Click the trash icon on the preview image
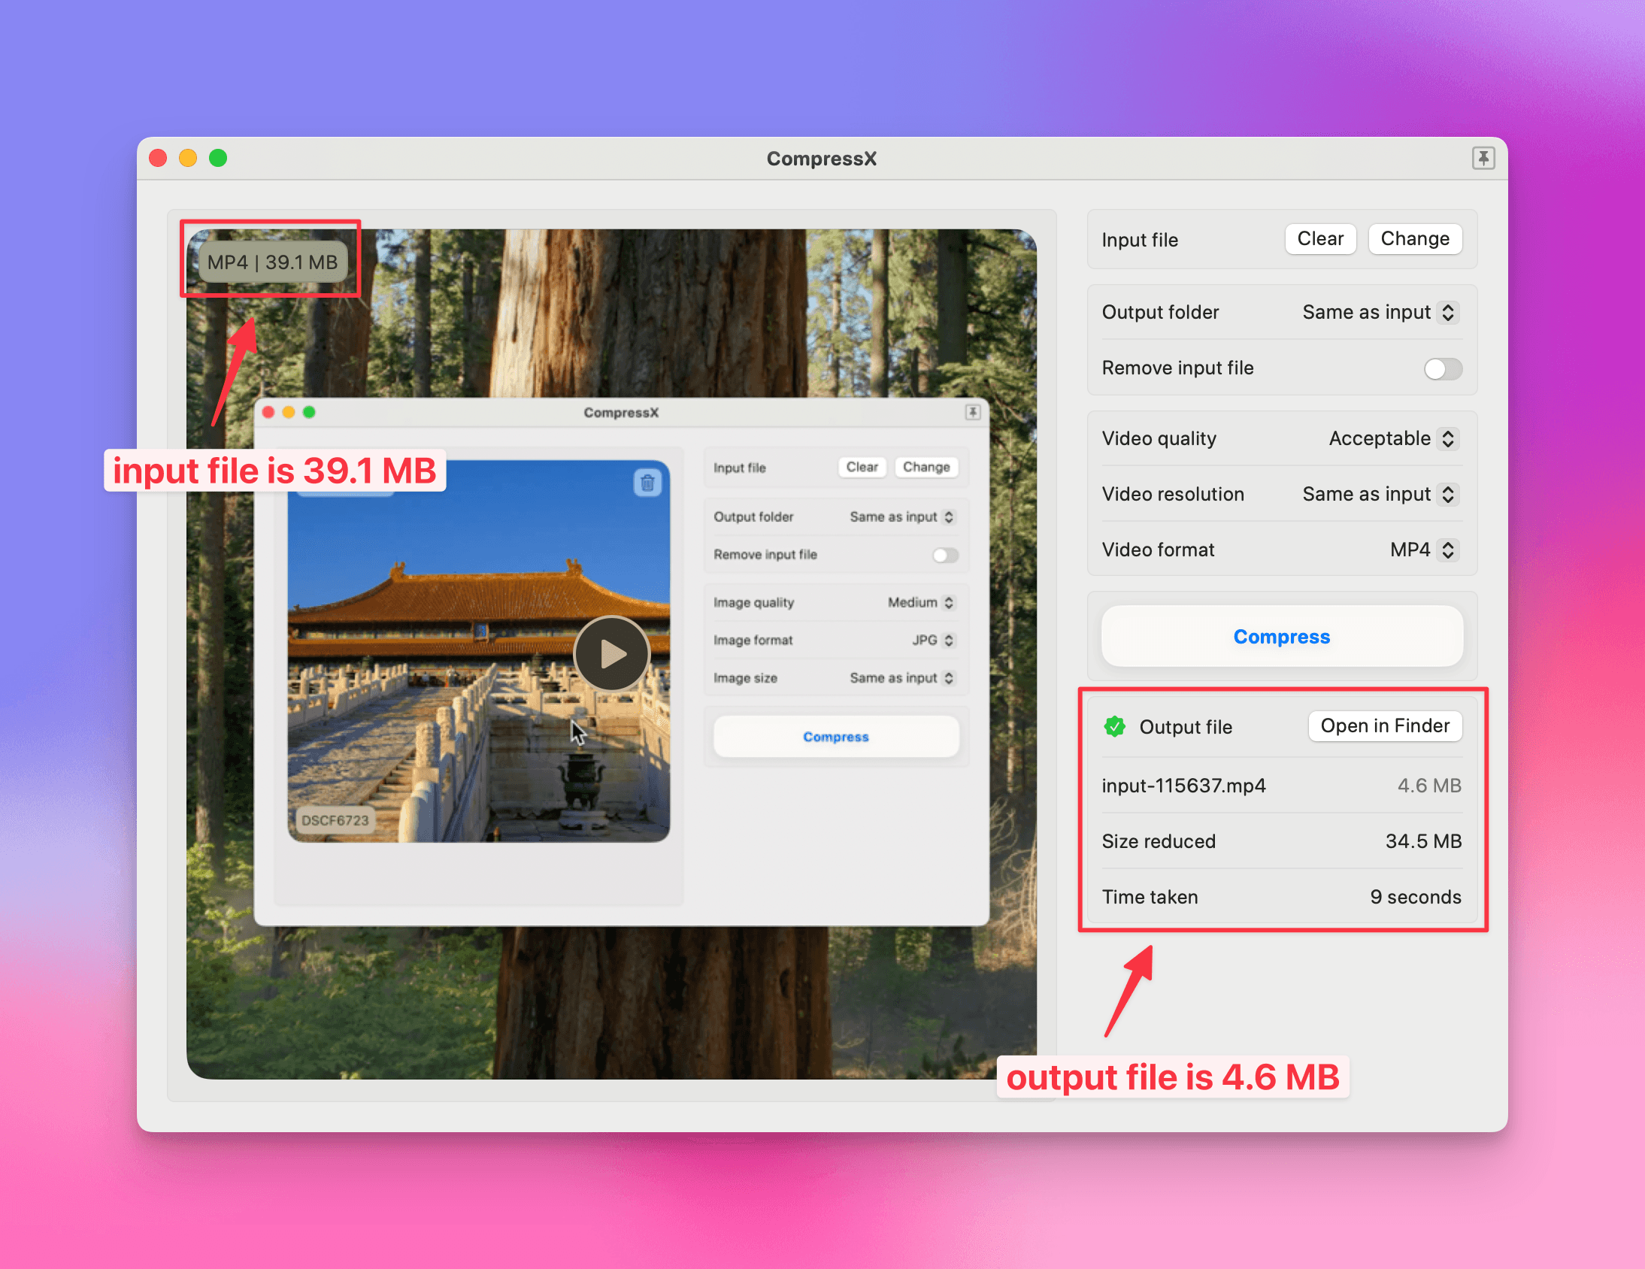This screenshot has width=1645, height=1269. click(647, 483)
